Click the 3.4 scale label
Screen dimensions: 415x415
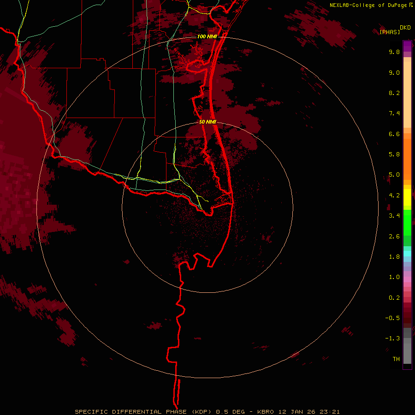(394, 216)
